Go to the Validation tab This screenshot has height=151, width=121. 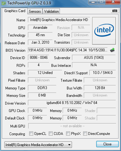pyautogui.click(x=52, y=11)
